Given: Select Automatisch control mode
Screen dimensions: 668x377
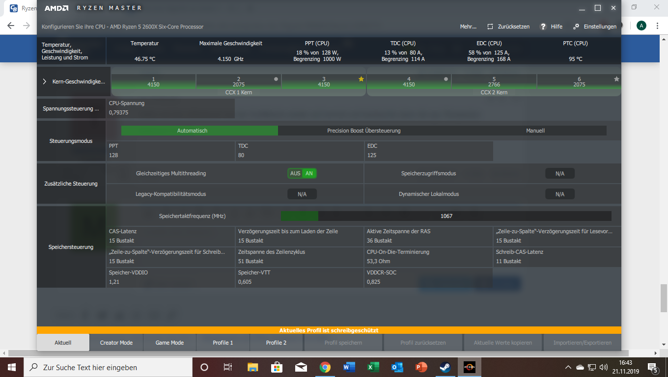Looking at the screenshot, I should pyautogui.click(x=199, y=131).
